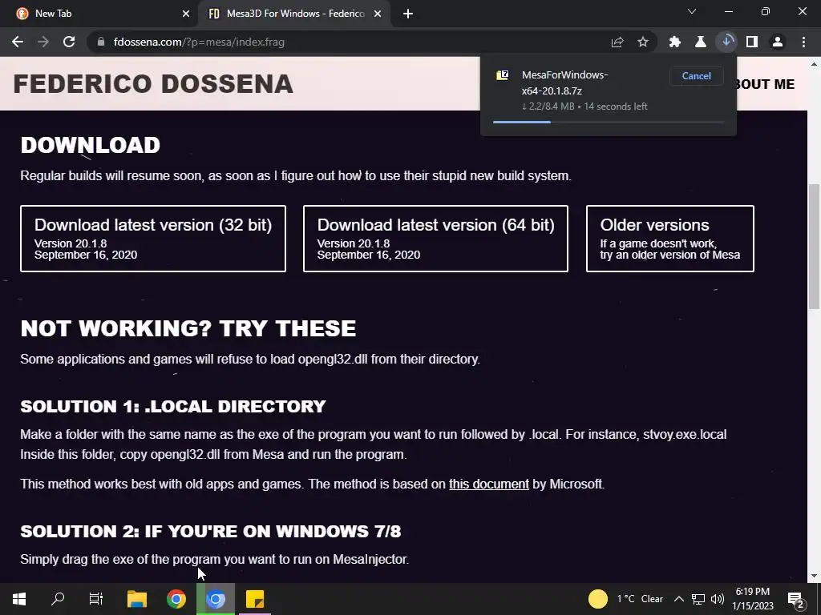Click the page vertical scrollbar thumb
The image size is (821, 615).
pyautogui.click(x=815, y=246)
